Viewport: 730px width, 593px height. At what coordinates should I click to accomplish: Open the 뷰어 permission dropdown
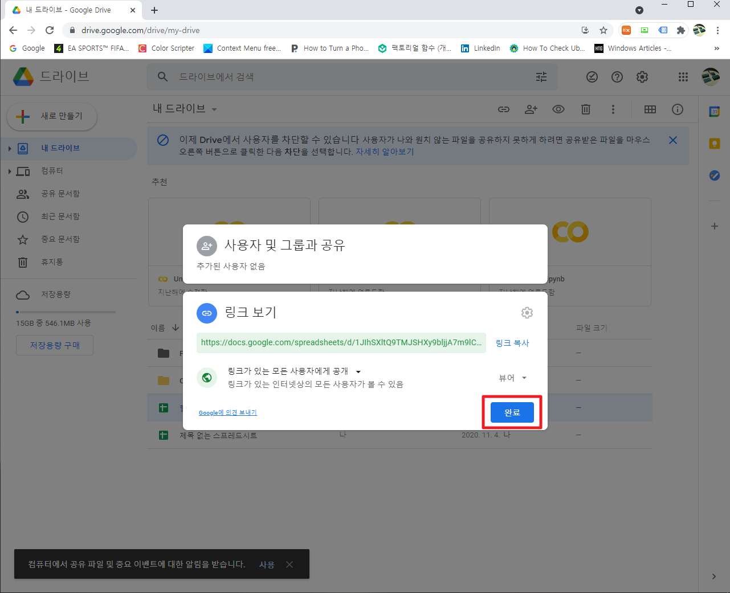click(513, 378)
